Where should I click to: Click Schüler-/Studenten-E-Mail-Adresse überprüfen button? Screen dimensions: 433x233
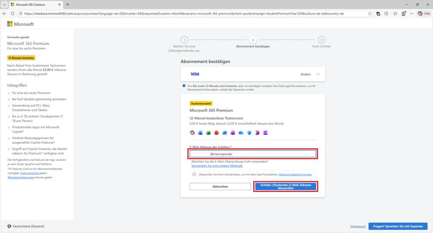286,186
